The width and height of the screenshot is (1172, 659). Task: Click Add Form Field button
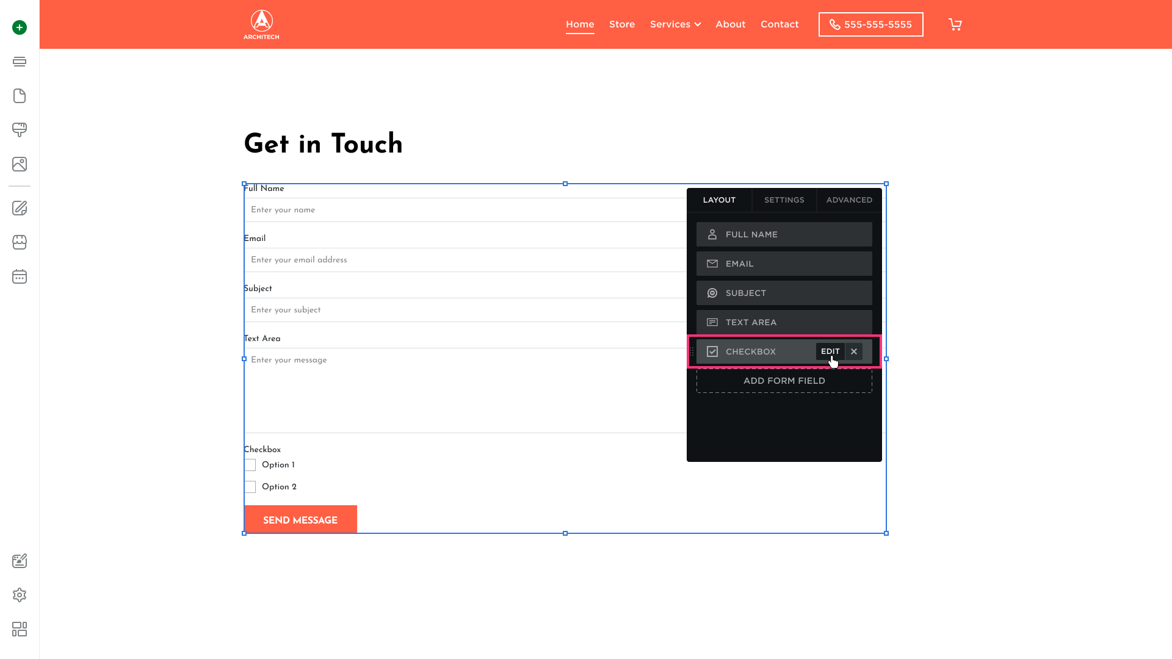click(x=784, y=381)
